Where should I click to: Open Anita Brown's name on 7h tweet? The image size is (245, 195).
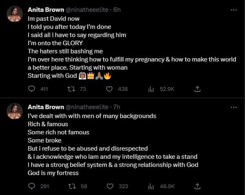click(x=45, y=107)
